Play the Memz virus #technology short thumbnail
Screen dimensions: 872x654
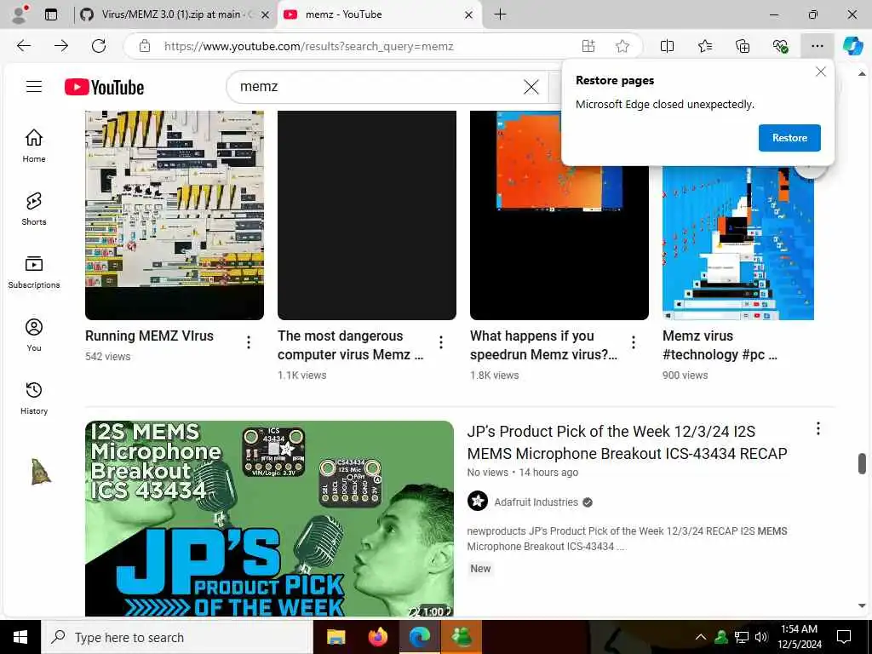pos(738,243)
